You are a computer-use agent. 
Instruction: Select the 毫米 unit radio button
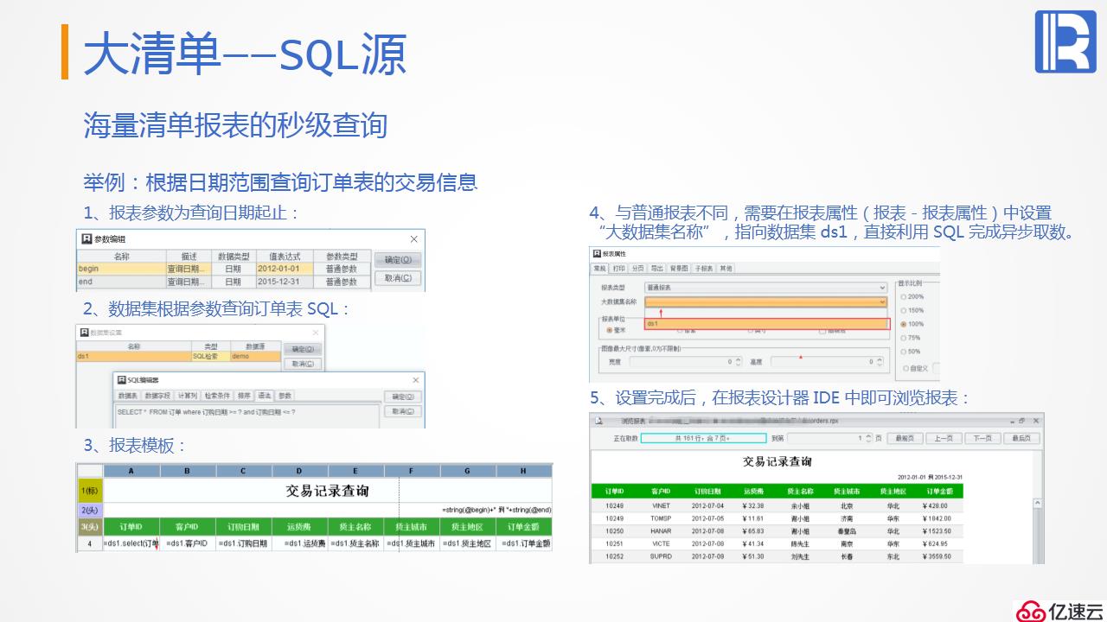(616, 330)
